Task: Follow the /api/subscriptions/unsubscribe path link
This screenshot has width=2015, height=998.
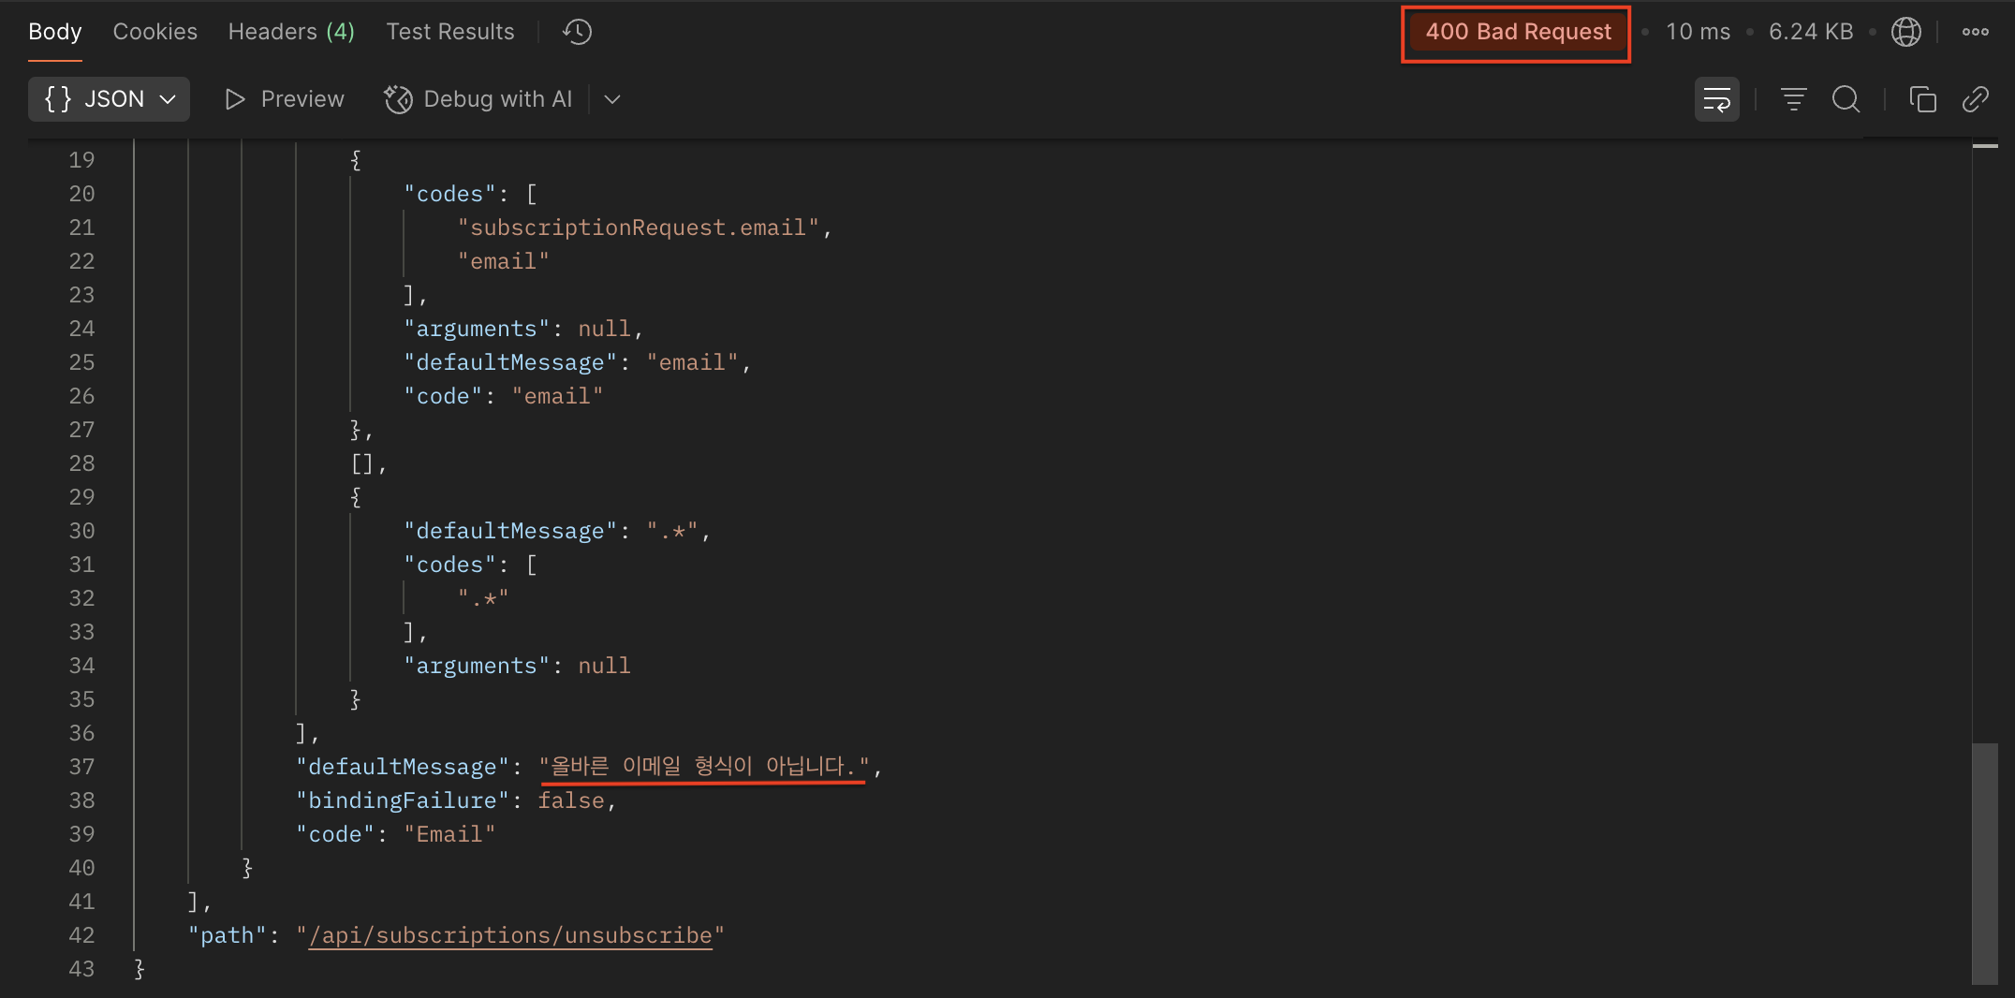Action: [x=510, y=935]
